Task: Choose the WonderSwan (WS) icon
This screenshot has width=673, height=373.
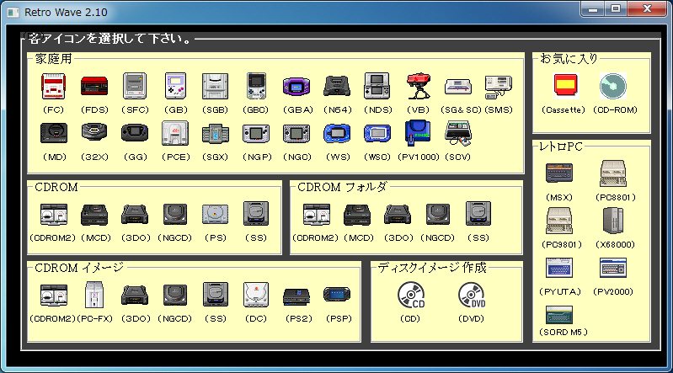Action: (337, 134)
